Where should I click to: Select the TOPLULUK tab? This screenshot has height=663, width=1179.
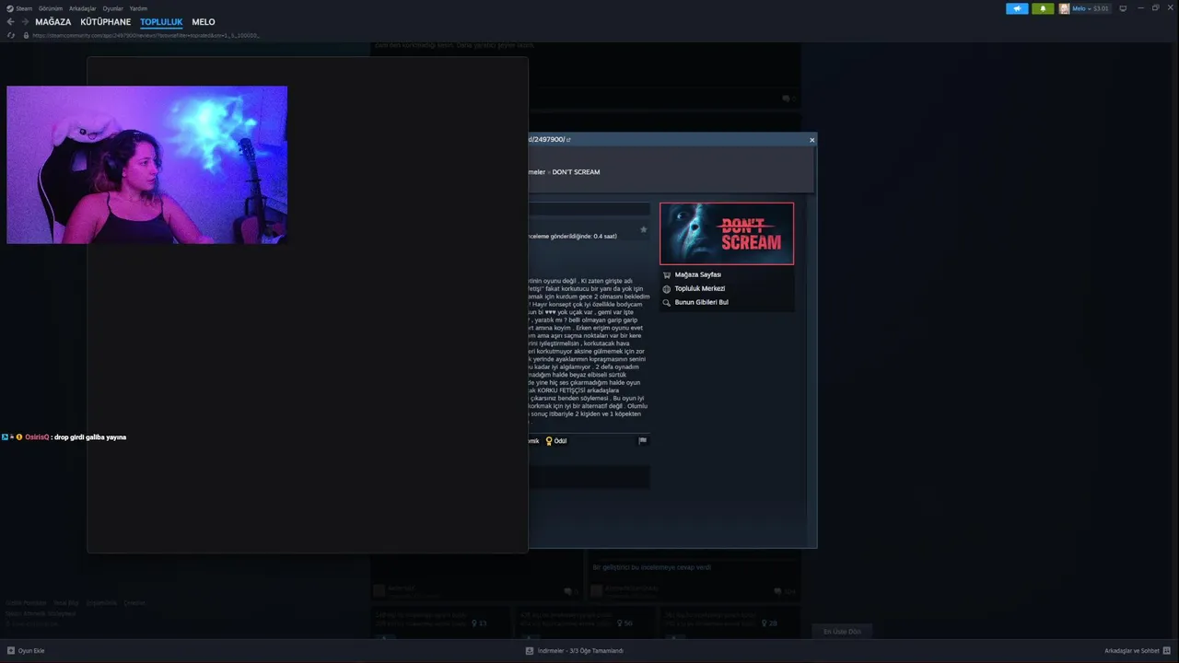[x=161, y=22]
